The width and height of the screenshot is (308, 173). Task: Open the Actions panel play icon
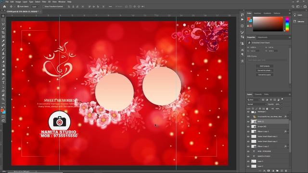[x=243, y=19]
